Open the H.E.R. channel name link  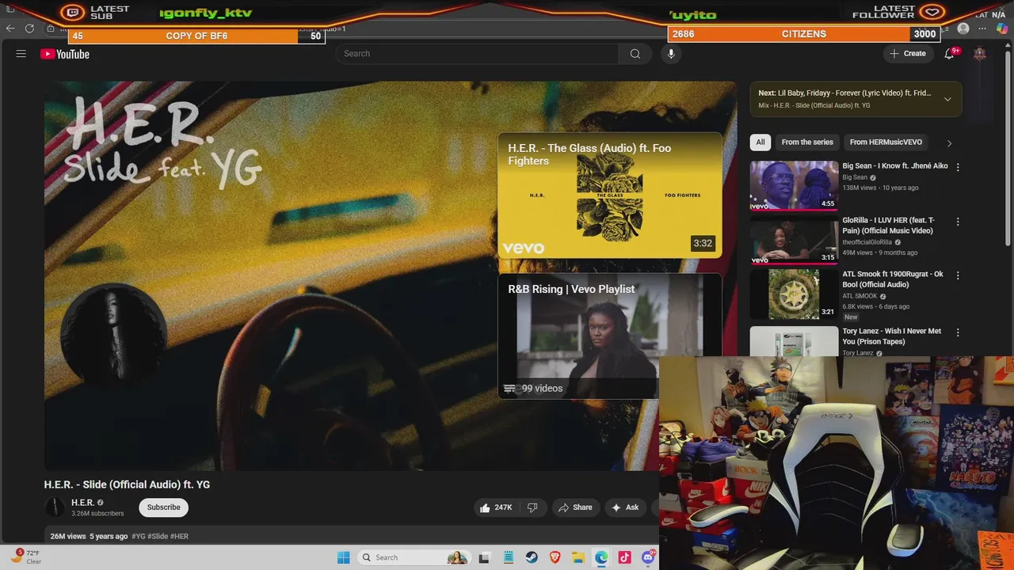[x=82, y=503]
